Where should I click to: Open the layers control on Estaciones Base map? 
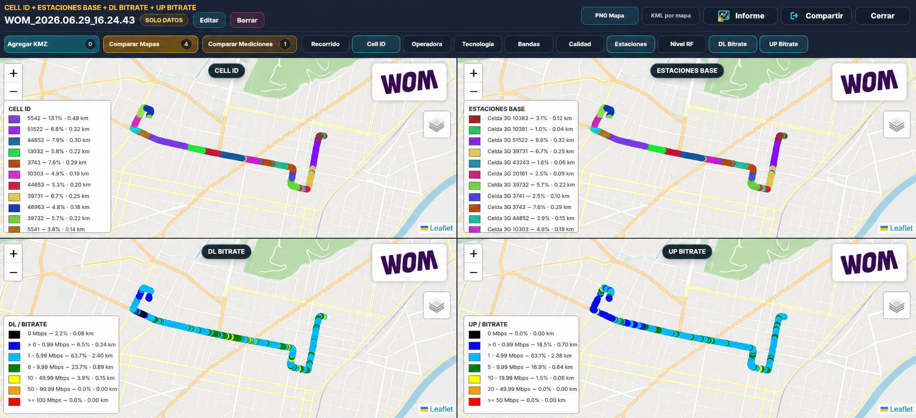[897, 125]
